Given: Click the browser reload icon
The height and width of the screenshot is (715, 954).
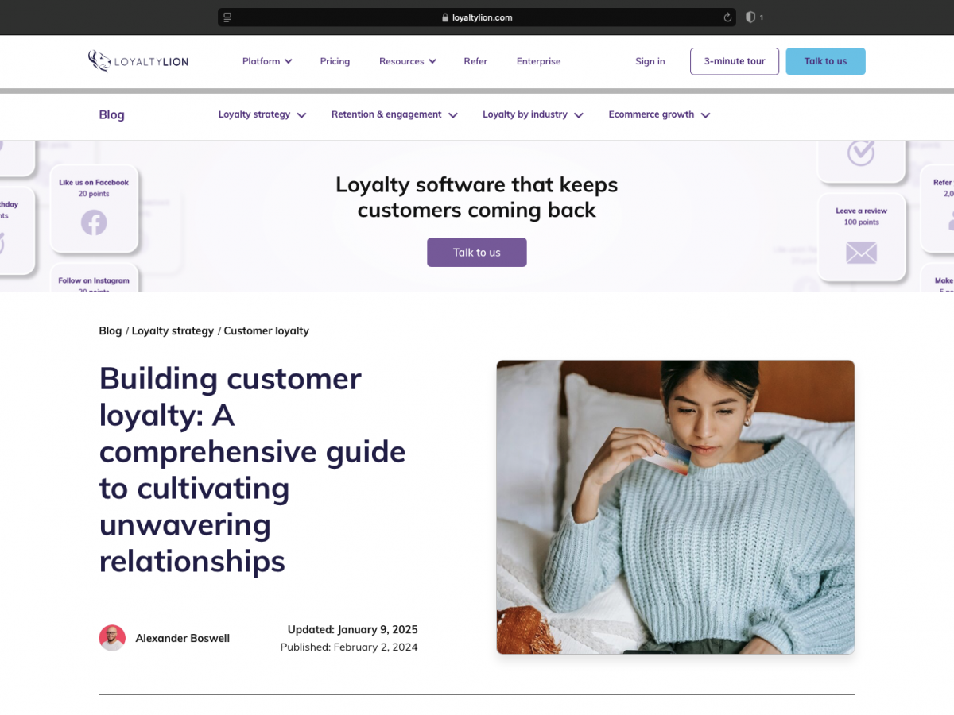Looking at the screenshot, I should coord(727,17).
